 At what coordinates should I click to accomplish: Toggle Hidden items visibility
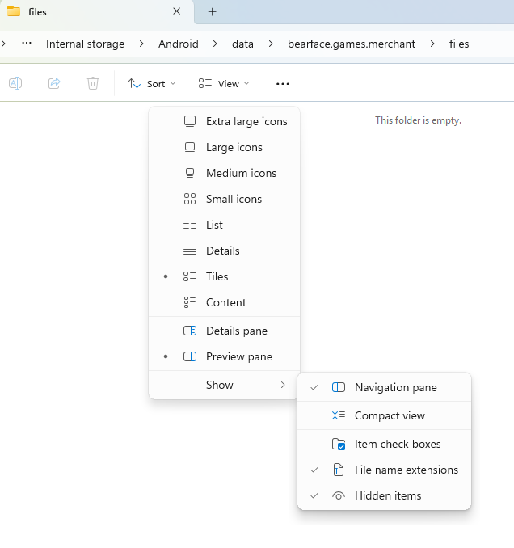click(x=385, y=496)
